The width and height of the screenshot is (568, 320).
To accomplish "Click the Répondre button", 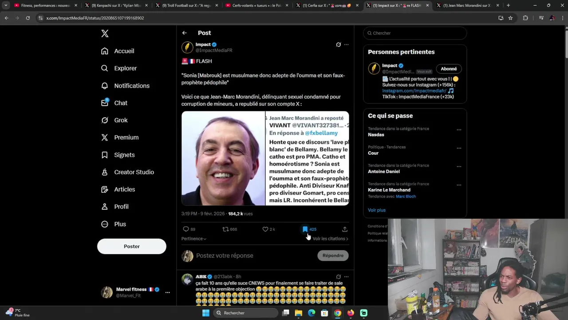I will [x=333, y=256].
